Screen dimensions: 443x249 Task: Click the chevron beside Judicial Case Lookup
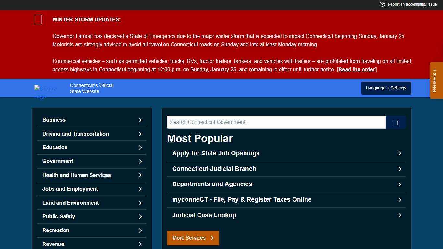pos(400,215)
